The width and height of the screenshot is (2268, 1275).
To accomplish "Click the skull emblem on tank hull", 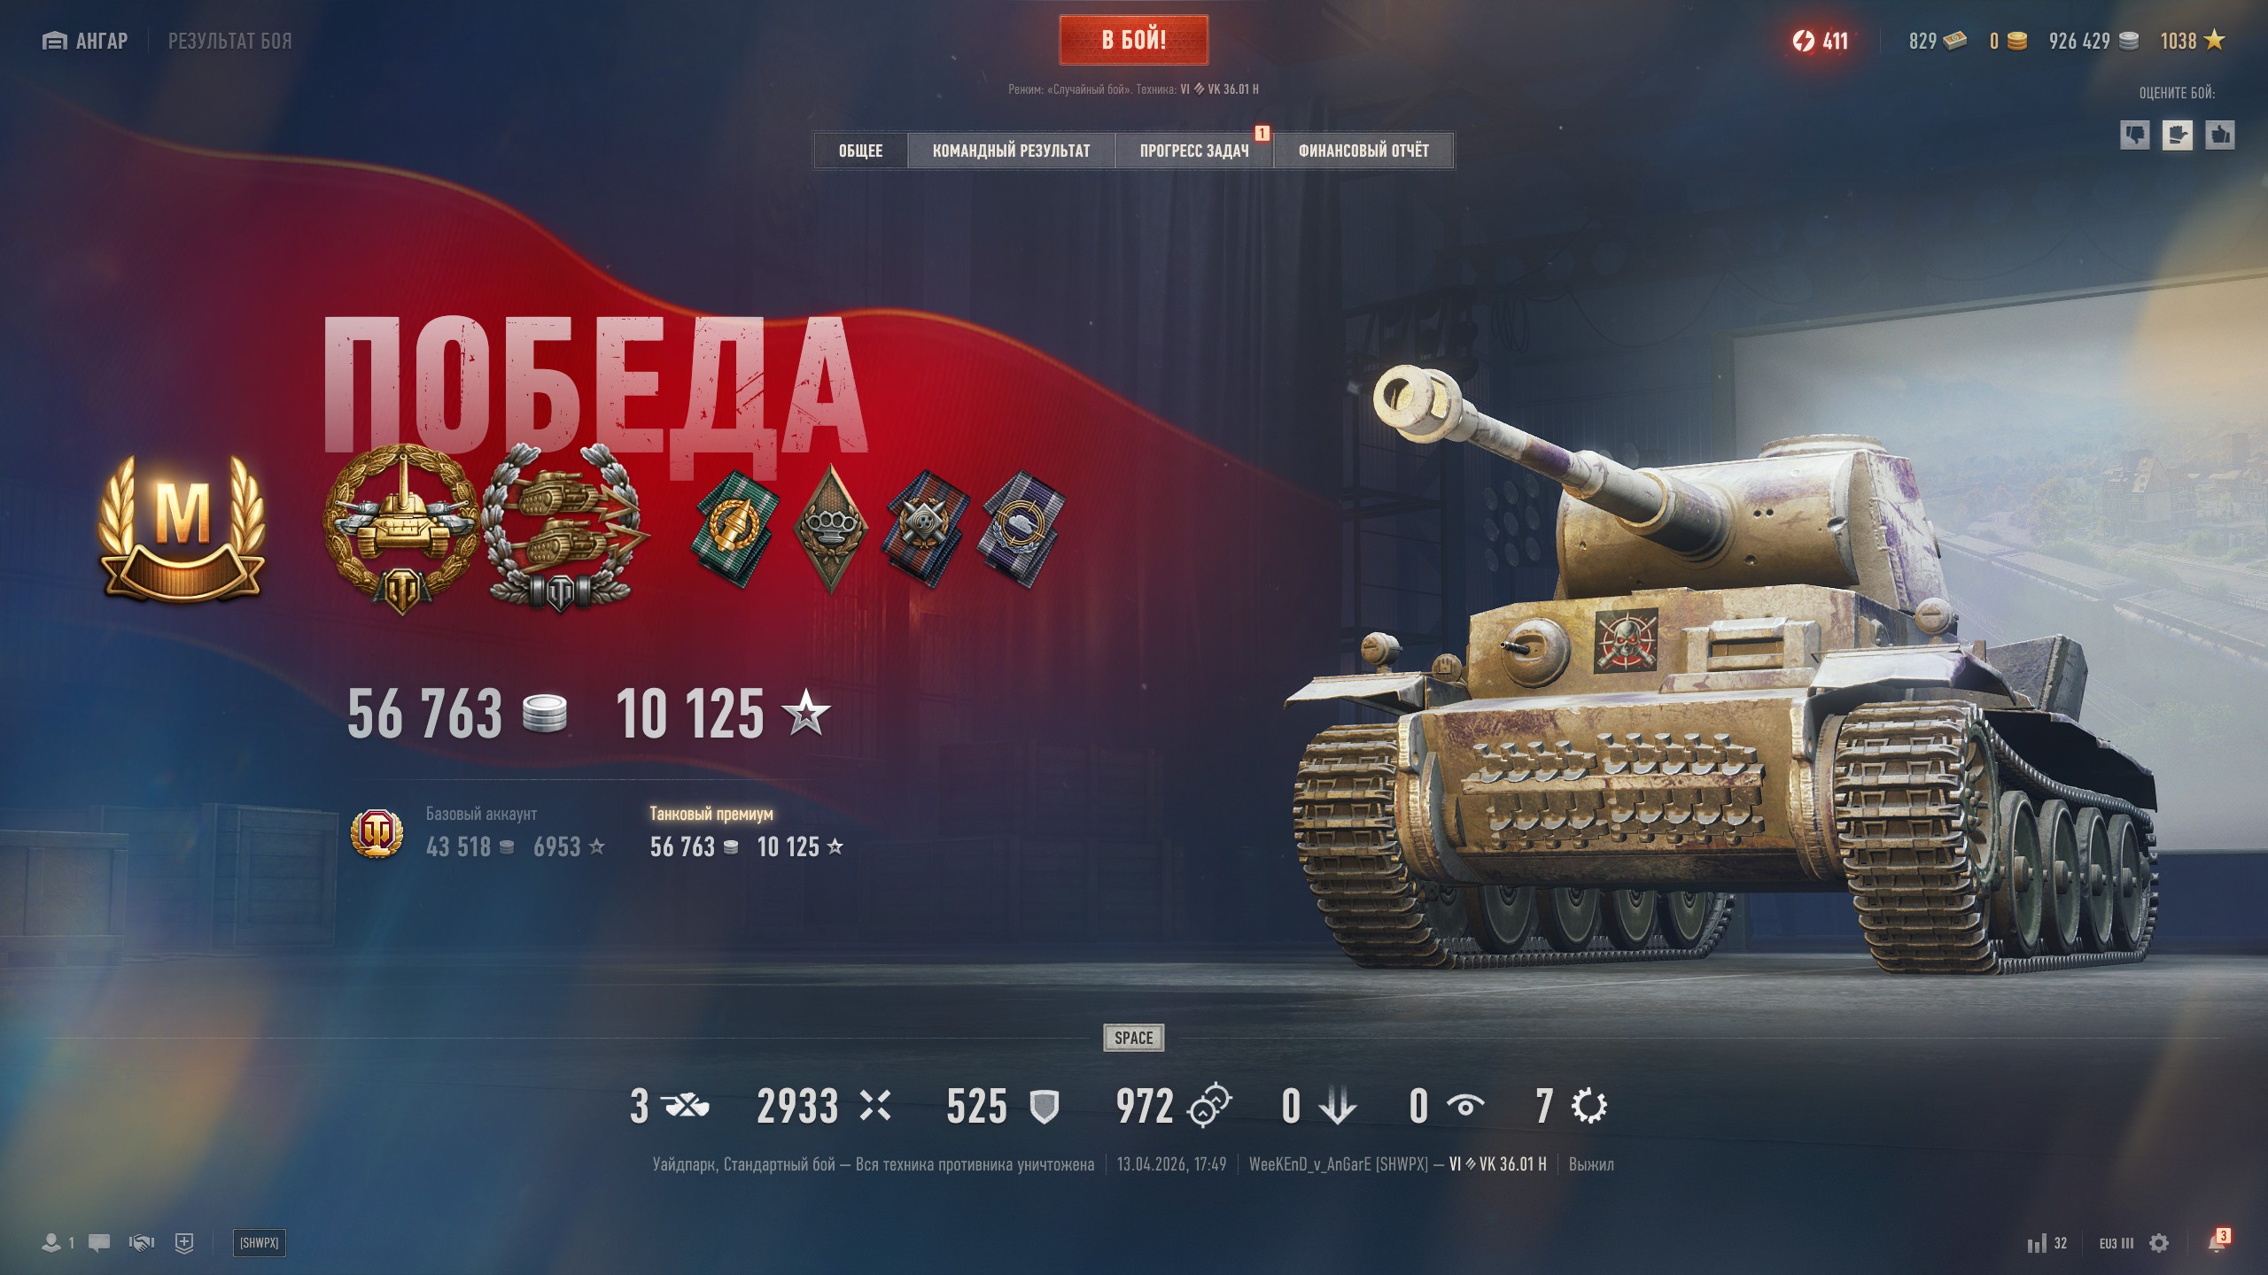I will pyautogui.click(x=1627, y=639).
